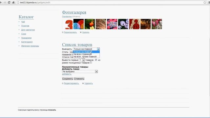210x118 pixels.
Task: Click Удалить under the photo gallery
Action: [86, 32]
